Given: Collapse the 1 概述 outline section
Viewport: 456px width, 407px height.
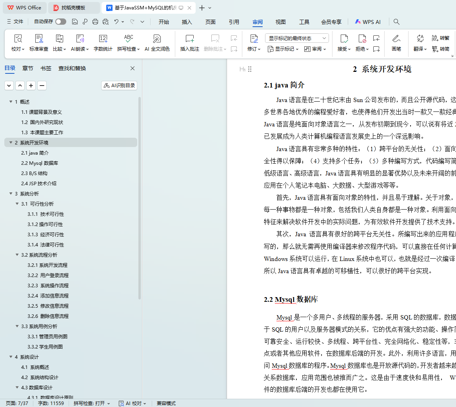Looking at the screenshot, I should [x=11, y=102].
